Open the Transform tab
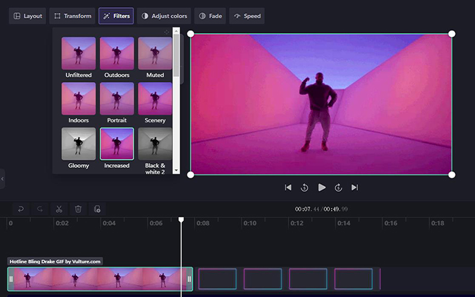This screenshot has width=475, height=297. [x=72, y=16]
